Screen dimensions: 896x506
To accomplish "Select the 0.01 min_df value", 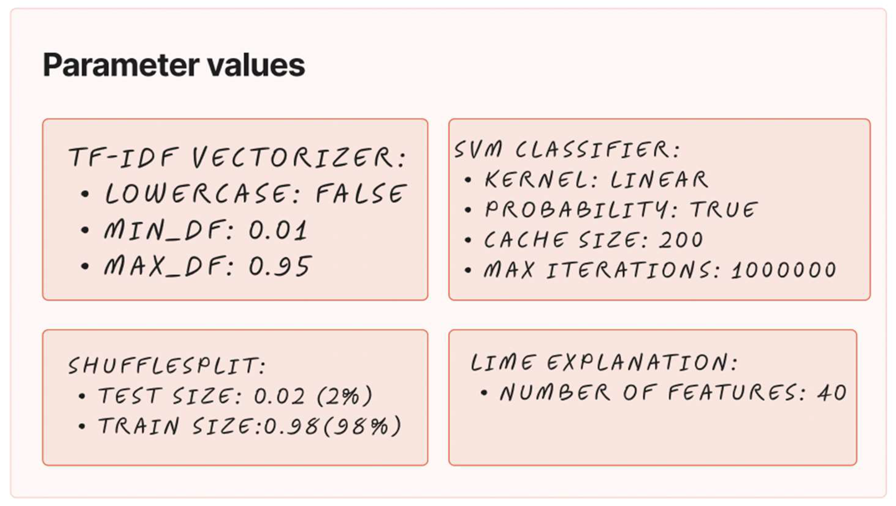I will coord(278,230).
